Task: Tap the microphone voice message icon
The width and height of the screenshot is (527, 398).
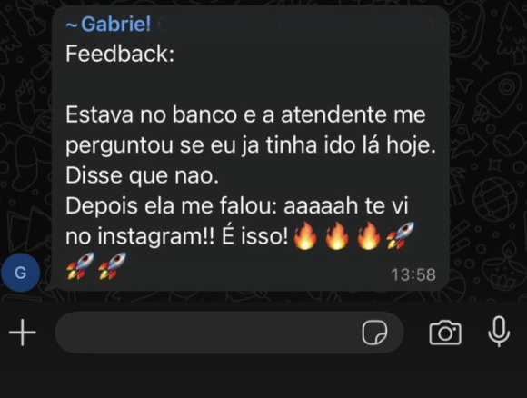Action: tap(499, 332)
